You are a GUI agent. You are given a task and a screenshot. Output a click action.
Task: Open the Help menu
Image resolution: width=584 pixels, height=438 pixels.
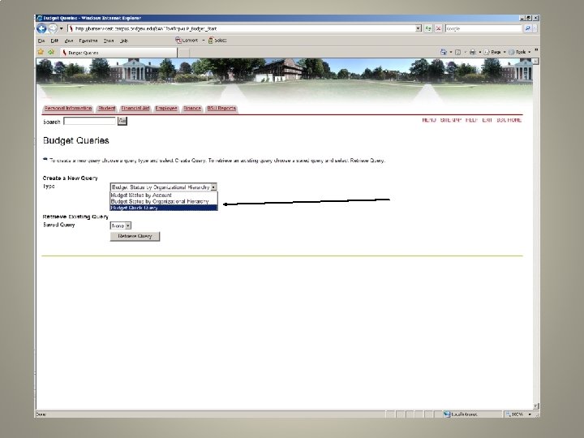[124, 41]
